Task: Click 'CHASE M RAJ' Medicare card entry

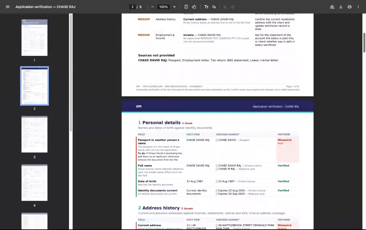Action: coord(235,169)
